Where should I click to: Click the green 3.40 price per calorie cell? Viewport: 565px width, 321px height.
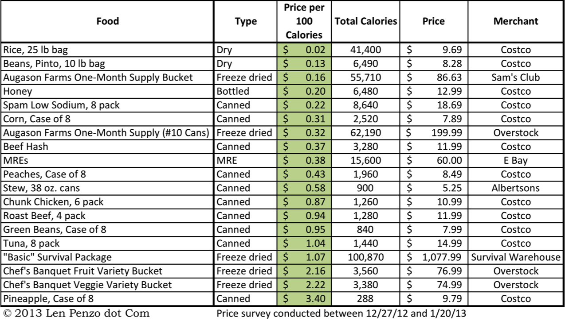tap(304, 298)
